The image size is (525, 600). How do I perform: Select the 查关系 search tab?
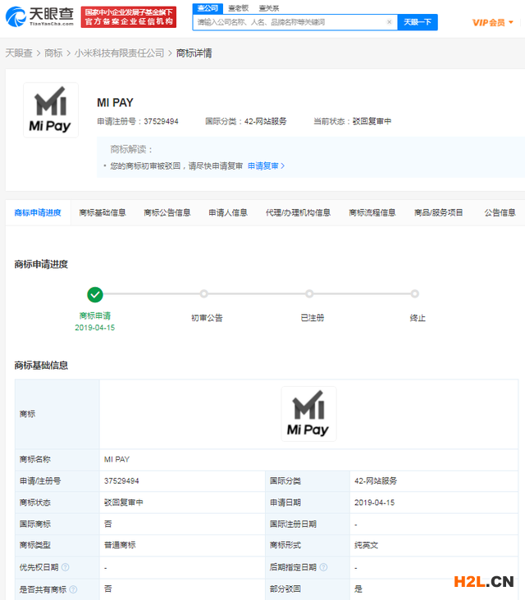click(x=269, y=8)
